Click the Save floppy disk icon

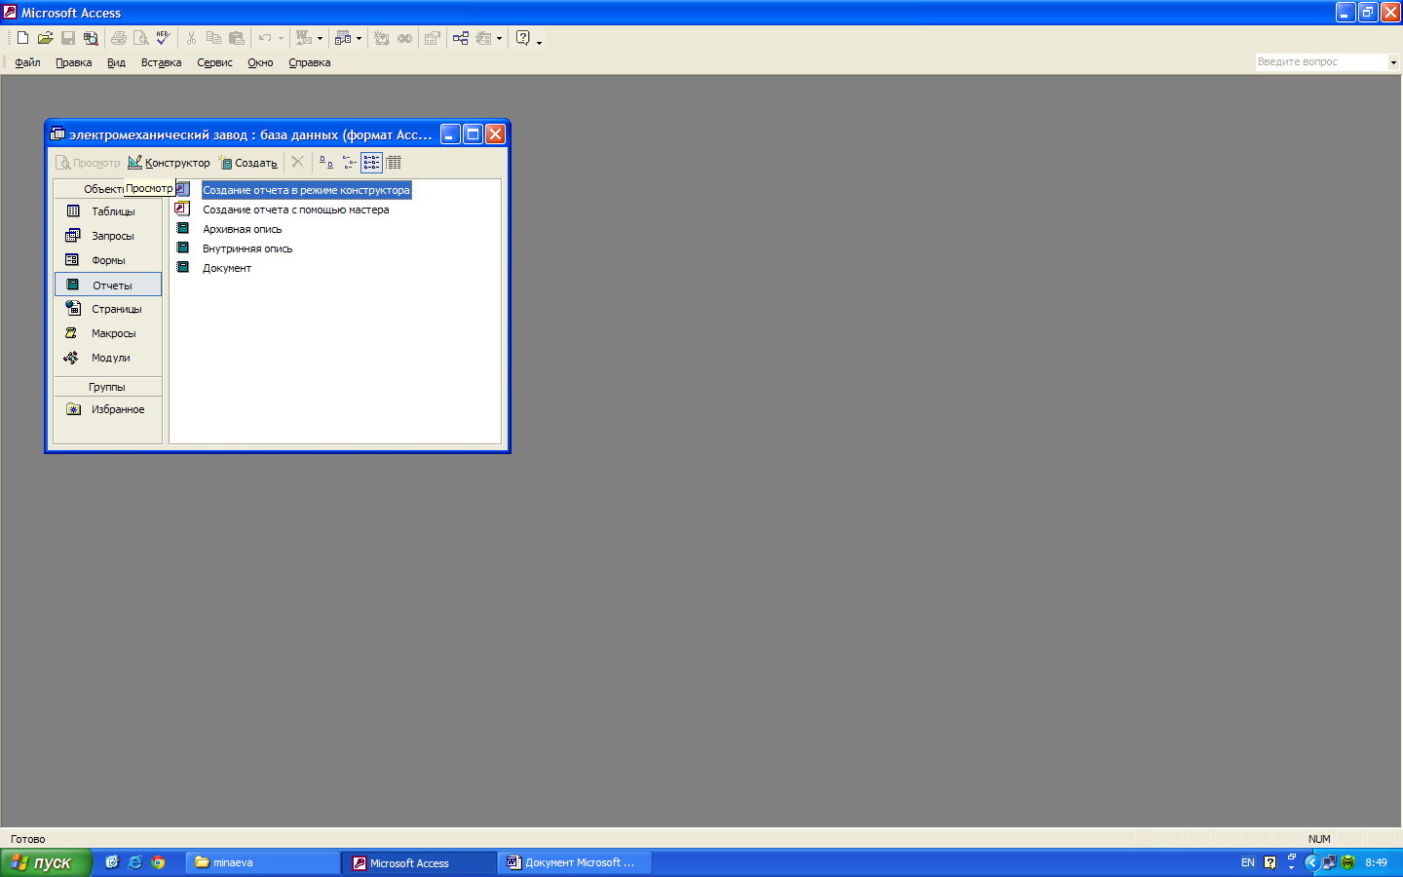(x=68, y=38)
